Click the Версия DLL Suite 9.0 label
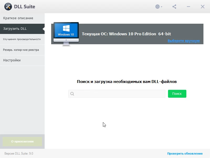210x158 pixels. click(19, 154)
